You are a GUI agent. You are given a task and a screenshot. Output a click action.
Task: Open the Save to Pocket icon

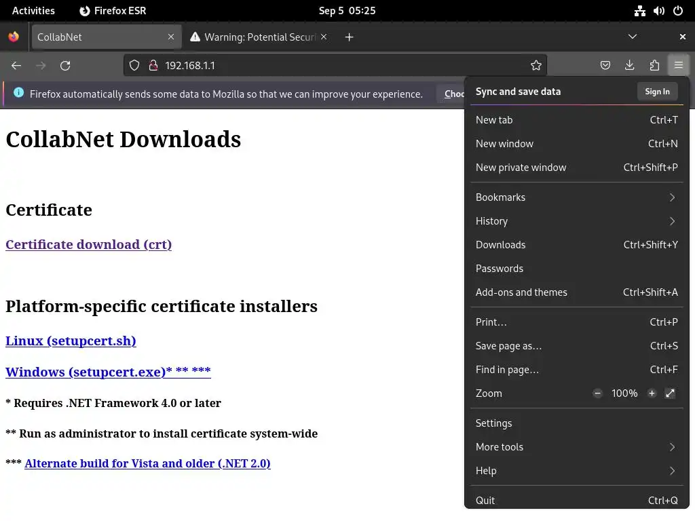[x=605, y=66]
